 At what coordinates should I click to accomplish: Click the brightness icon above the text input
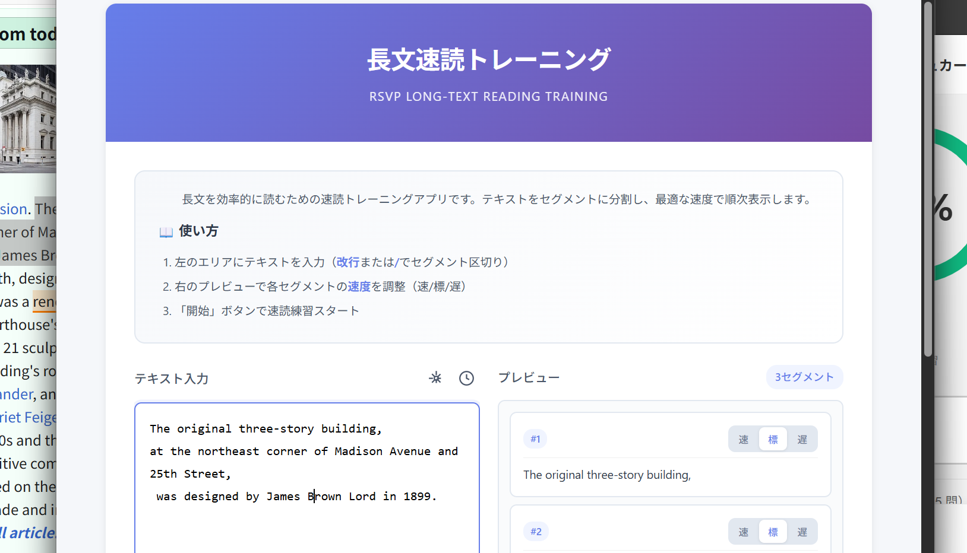(x=435, y=378)
